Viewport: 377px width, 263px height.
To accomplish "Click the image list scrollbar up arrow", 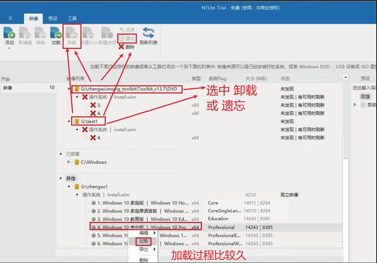I will click(345, 77).
